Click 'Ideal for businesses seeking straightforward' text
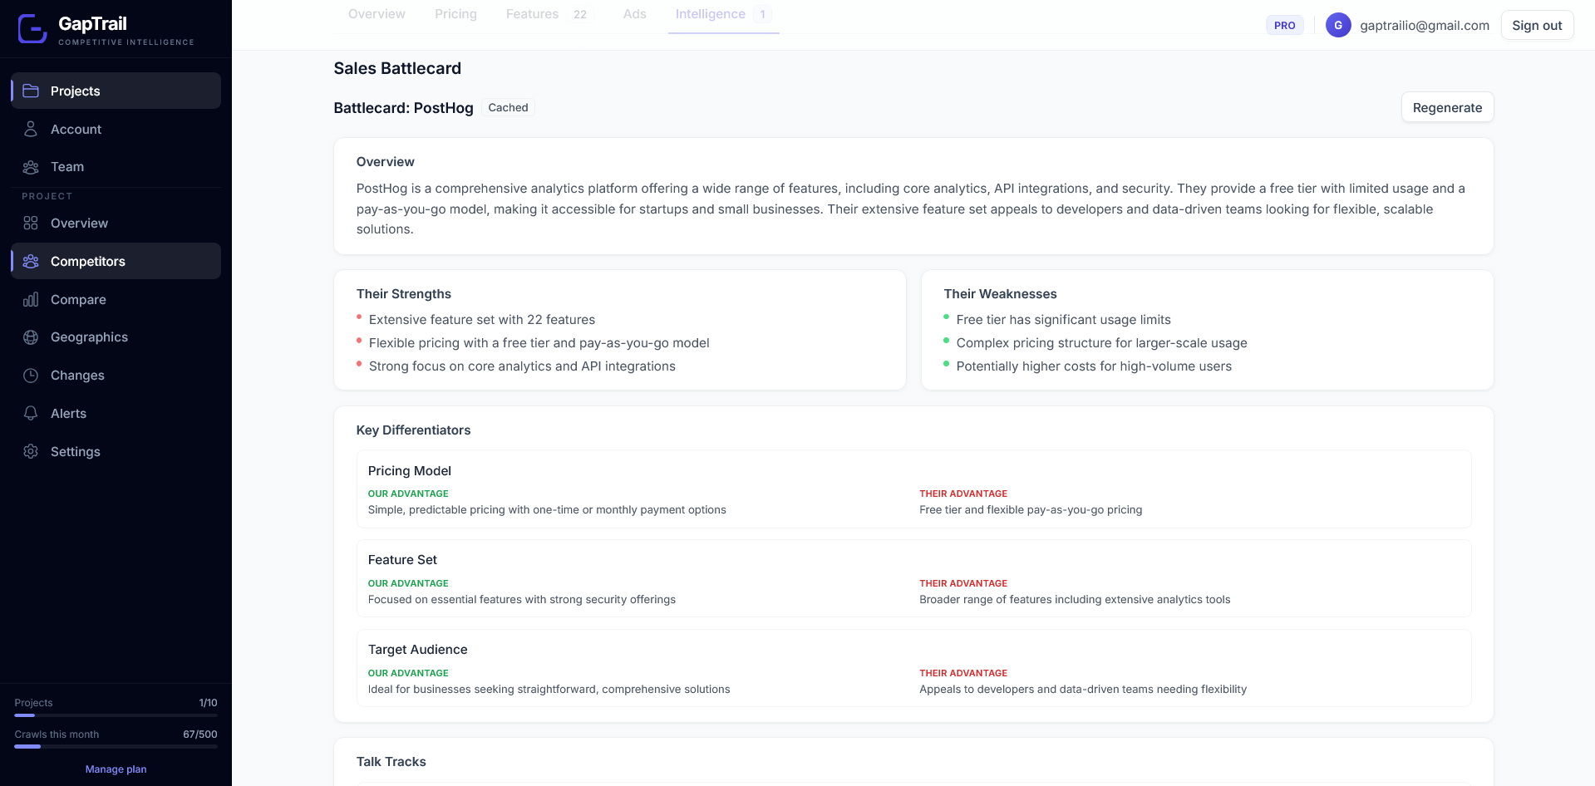The image size is (1595, 786). coord(549,690)
